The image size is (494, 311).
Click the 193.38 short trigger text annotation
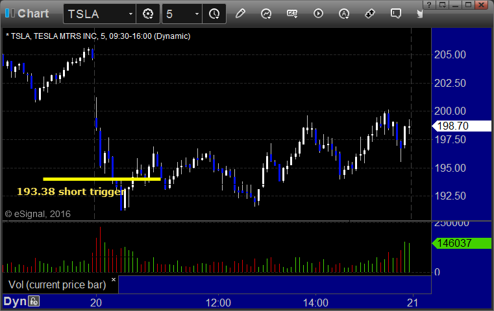pos(71,192)
